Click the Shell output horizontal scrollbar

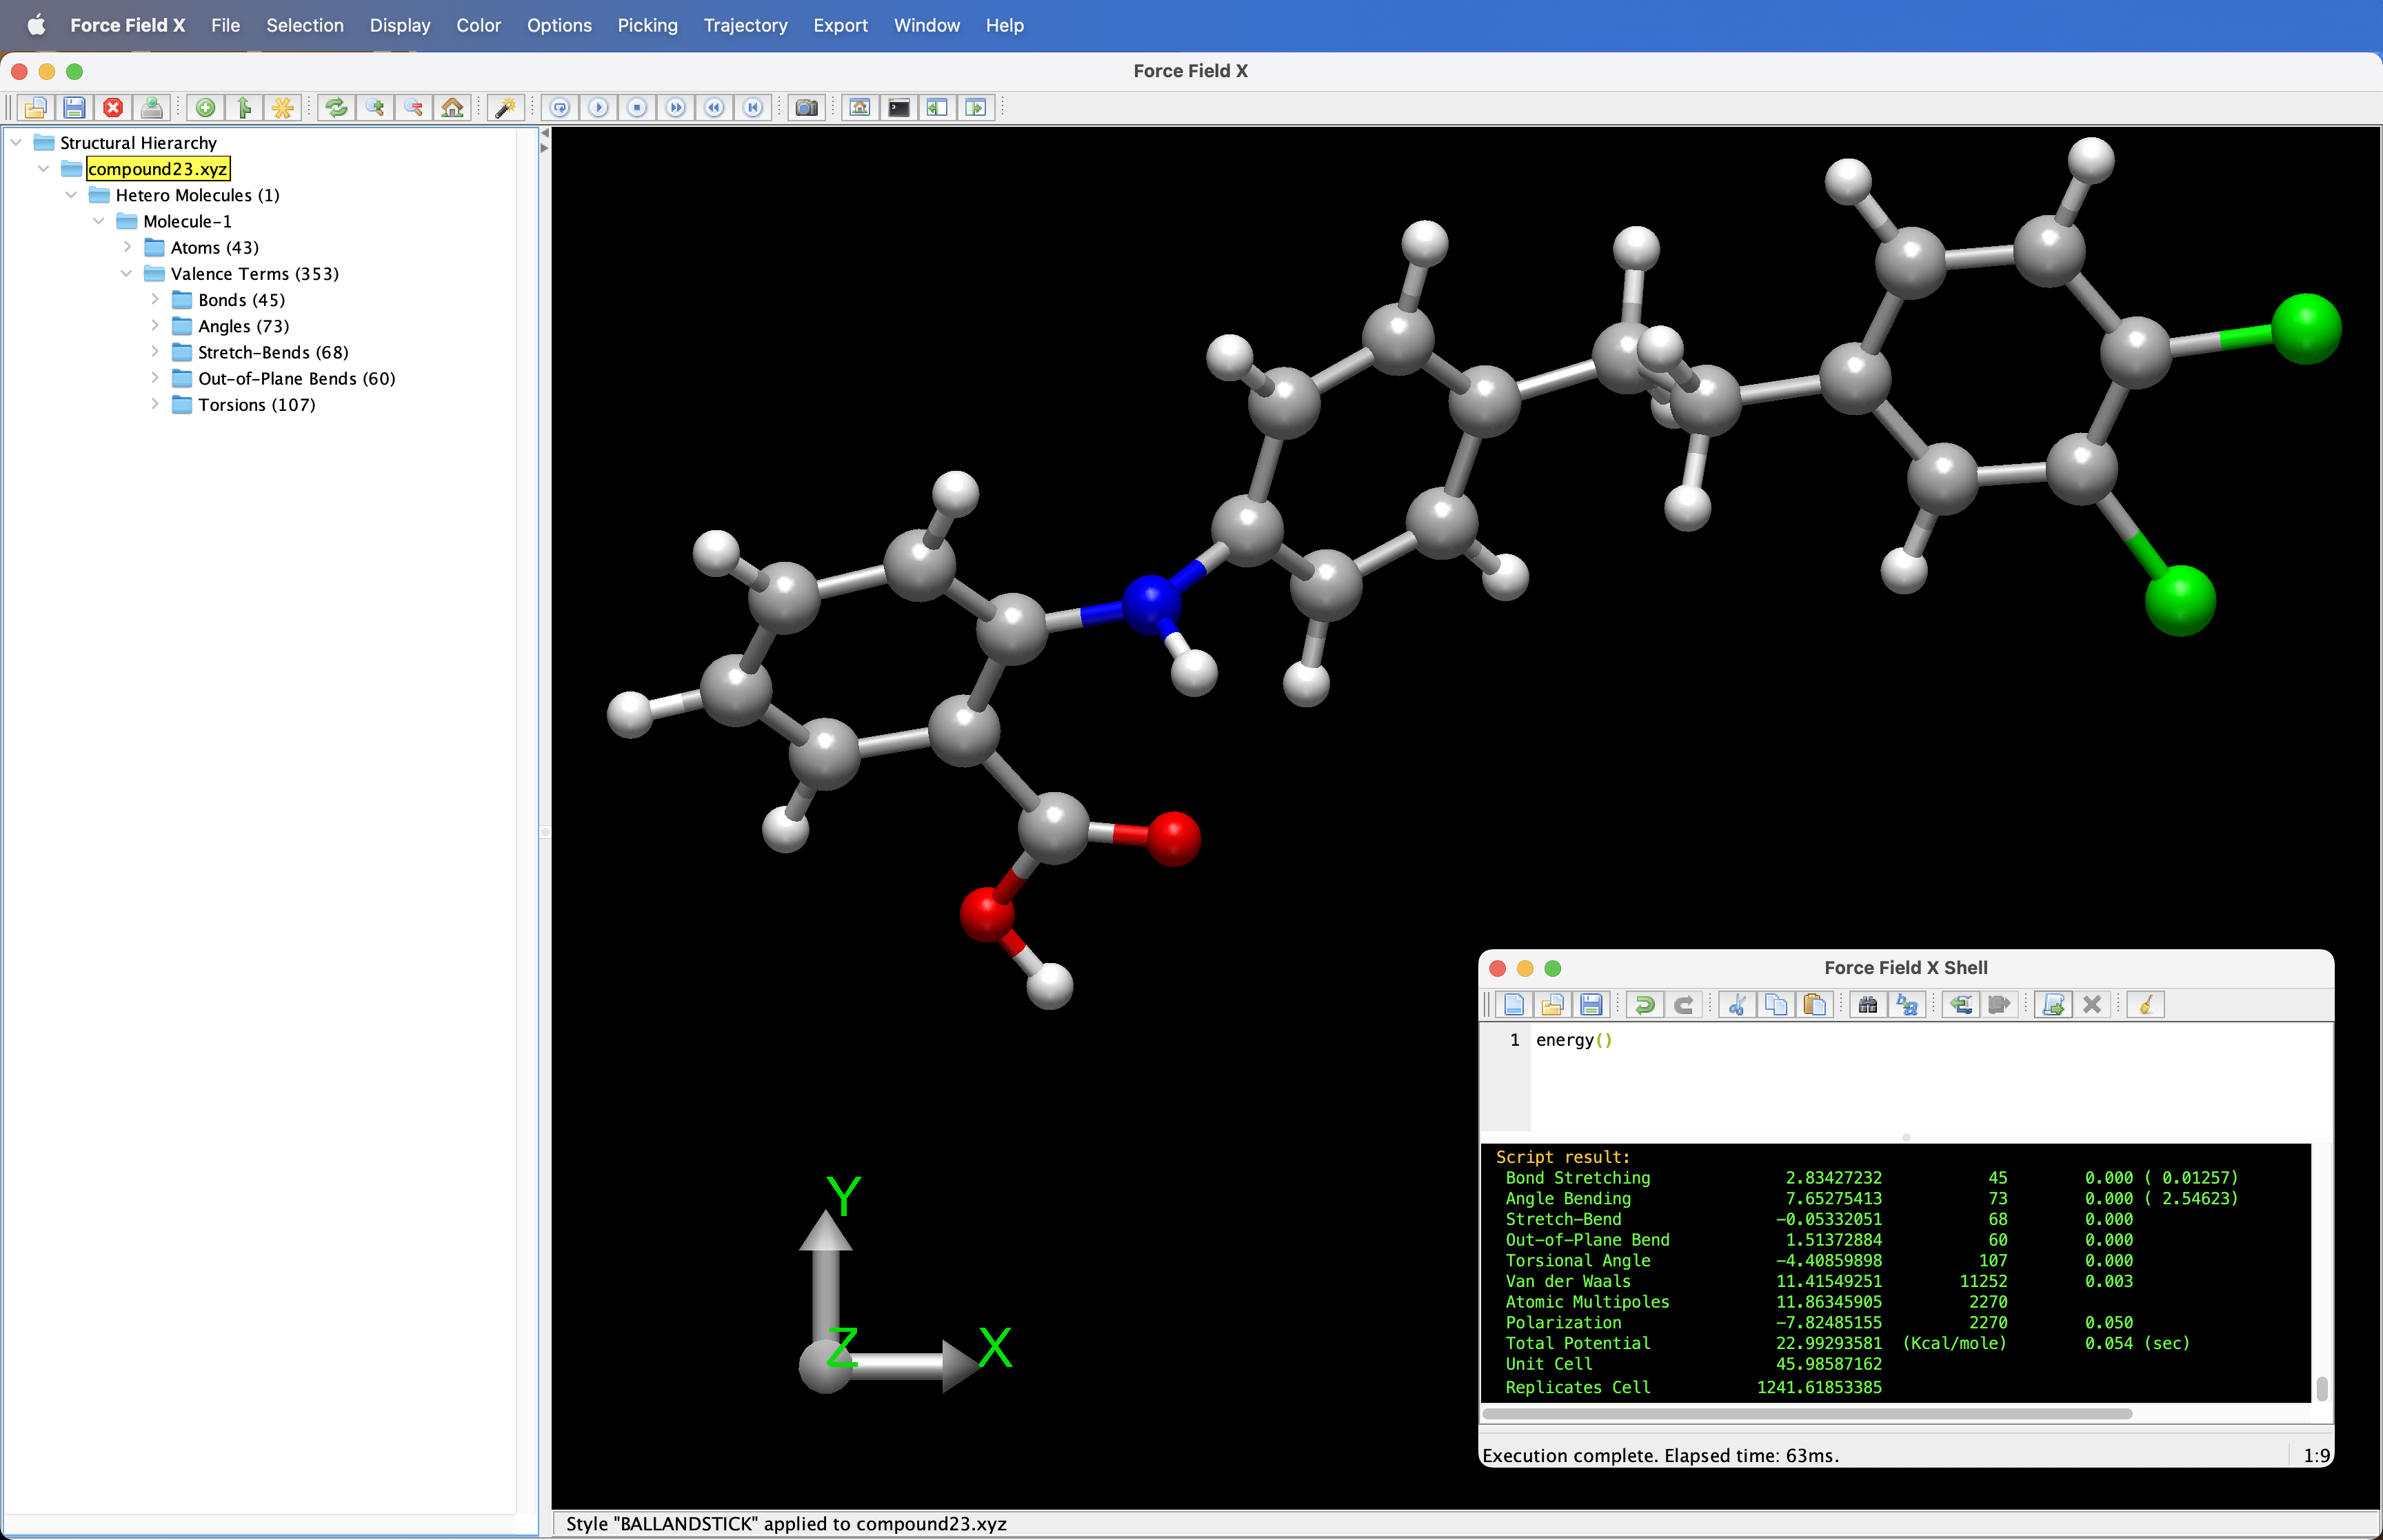coord(1806,1414)
